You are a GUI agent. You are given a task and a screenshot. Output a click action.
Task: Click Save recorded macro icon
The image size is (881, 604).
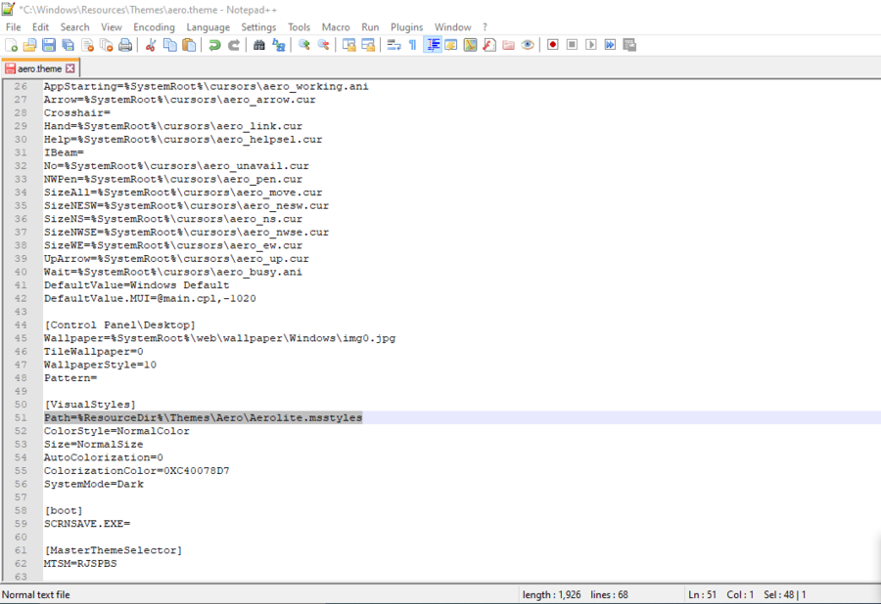click(629, 45)
